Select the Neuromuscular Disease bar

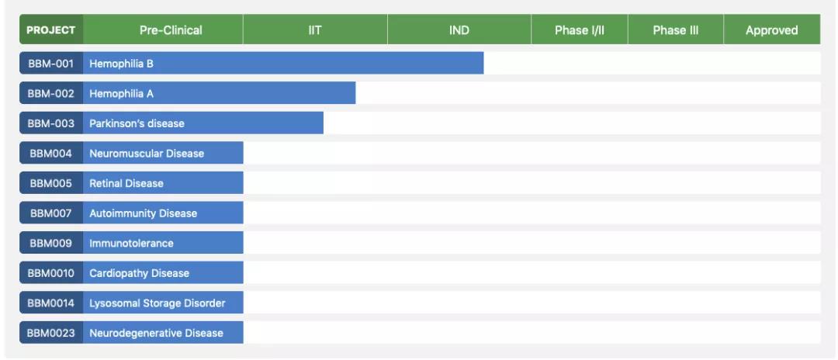tap(163, 154)
